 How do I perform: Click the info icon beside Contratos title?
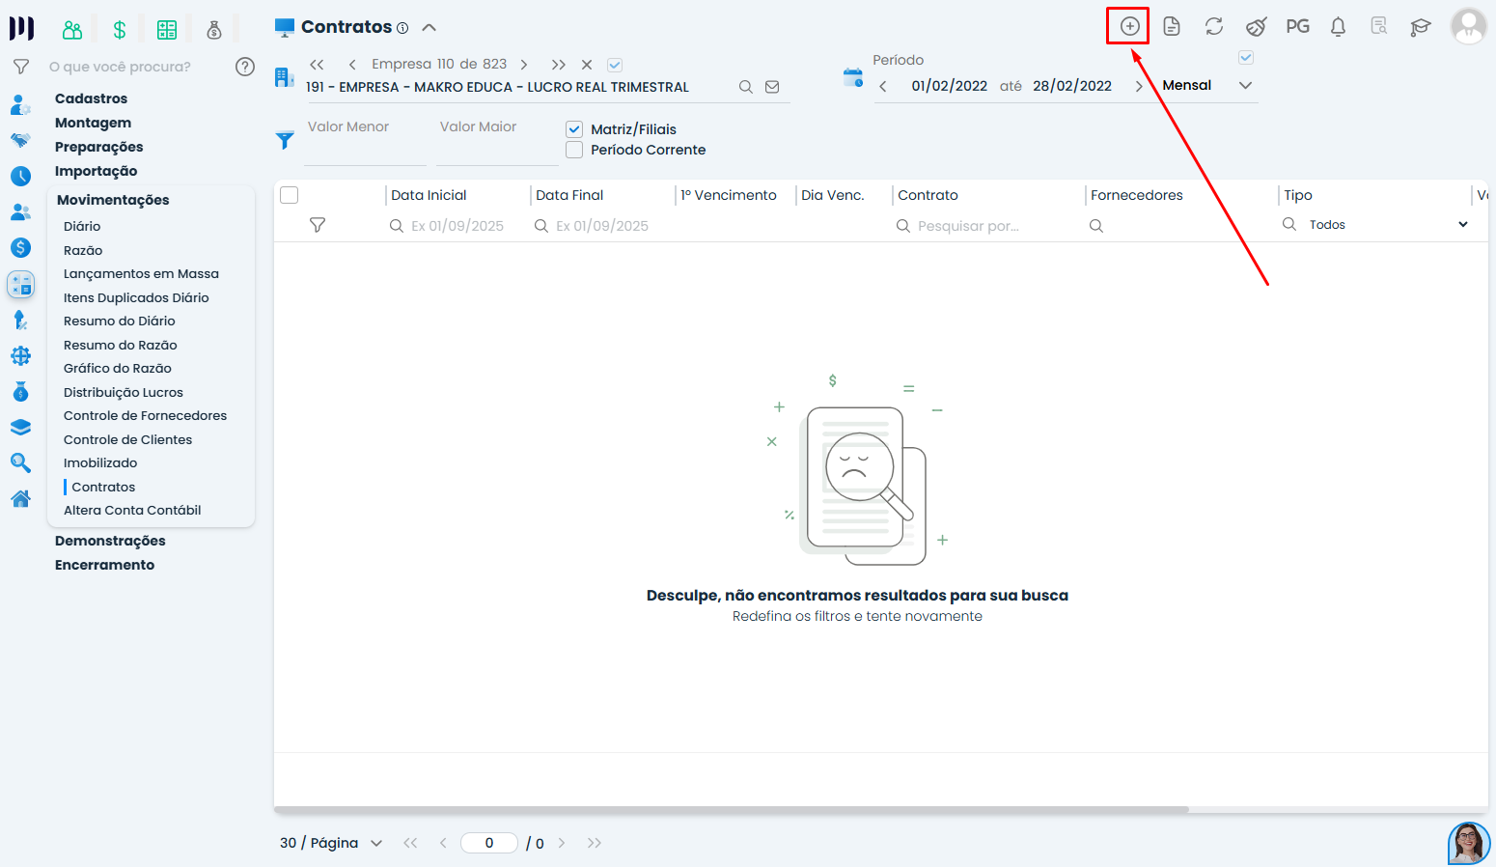pos(402,28)
